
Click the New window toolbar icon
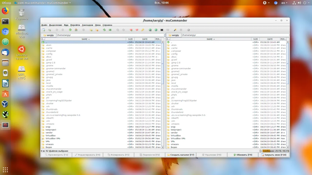tap(44, 30)
